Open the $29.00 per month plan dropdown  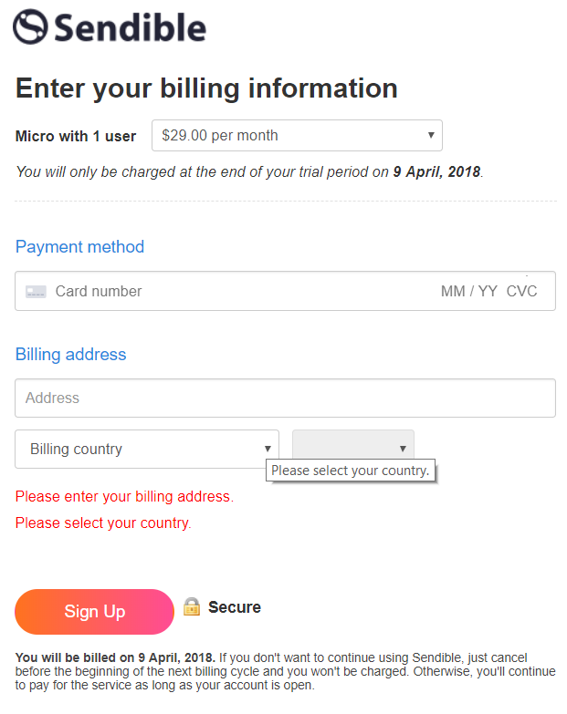(x=297, y=136)
